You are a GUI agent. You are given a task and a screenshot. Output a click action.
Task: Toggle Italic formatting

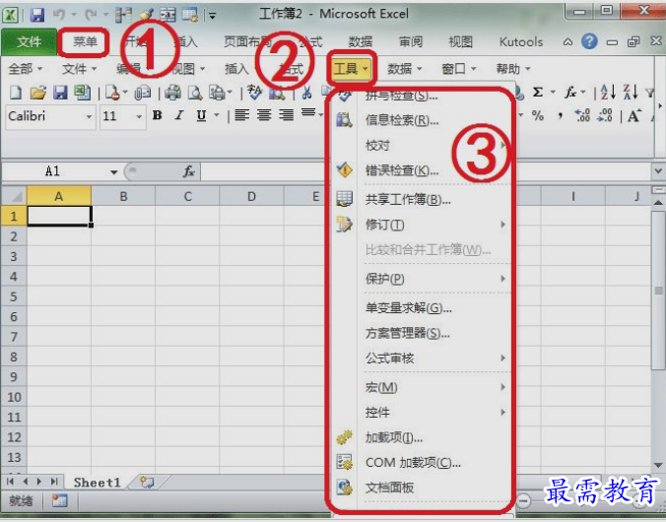point(179,115)
